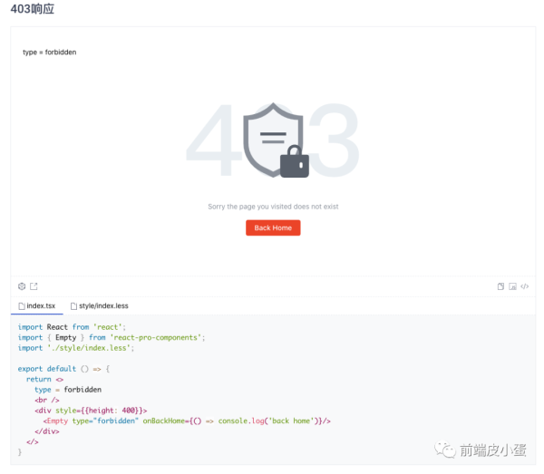Viewport: 544px width, 474px height.
Task: Click the div style height 400 line
Action: click(91, 411)
